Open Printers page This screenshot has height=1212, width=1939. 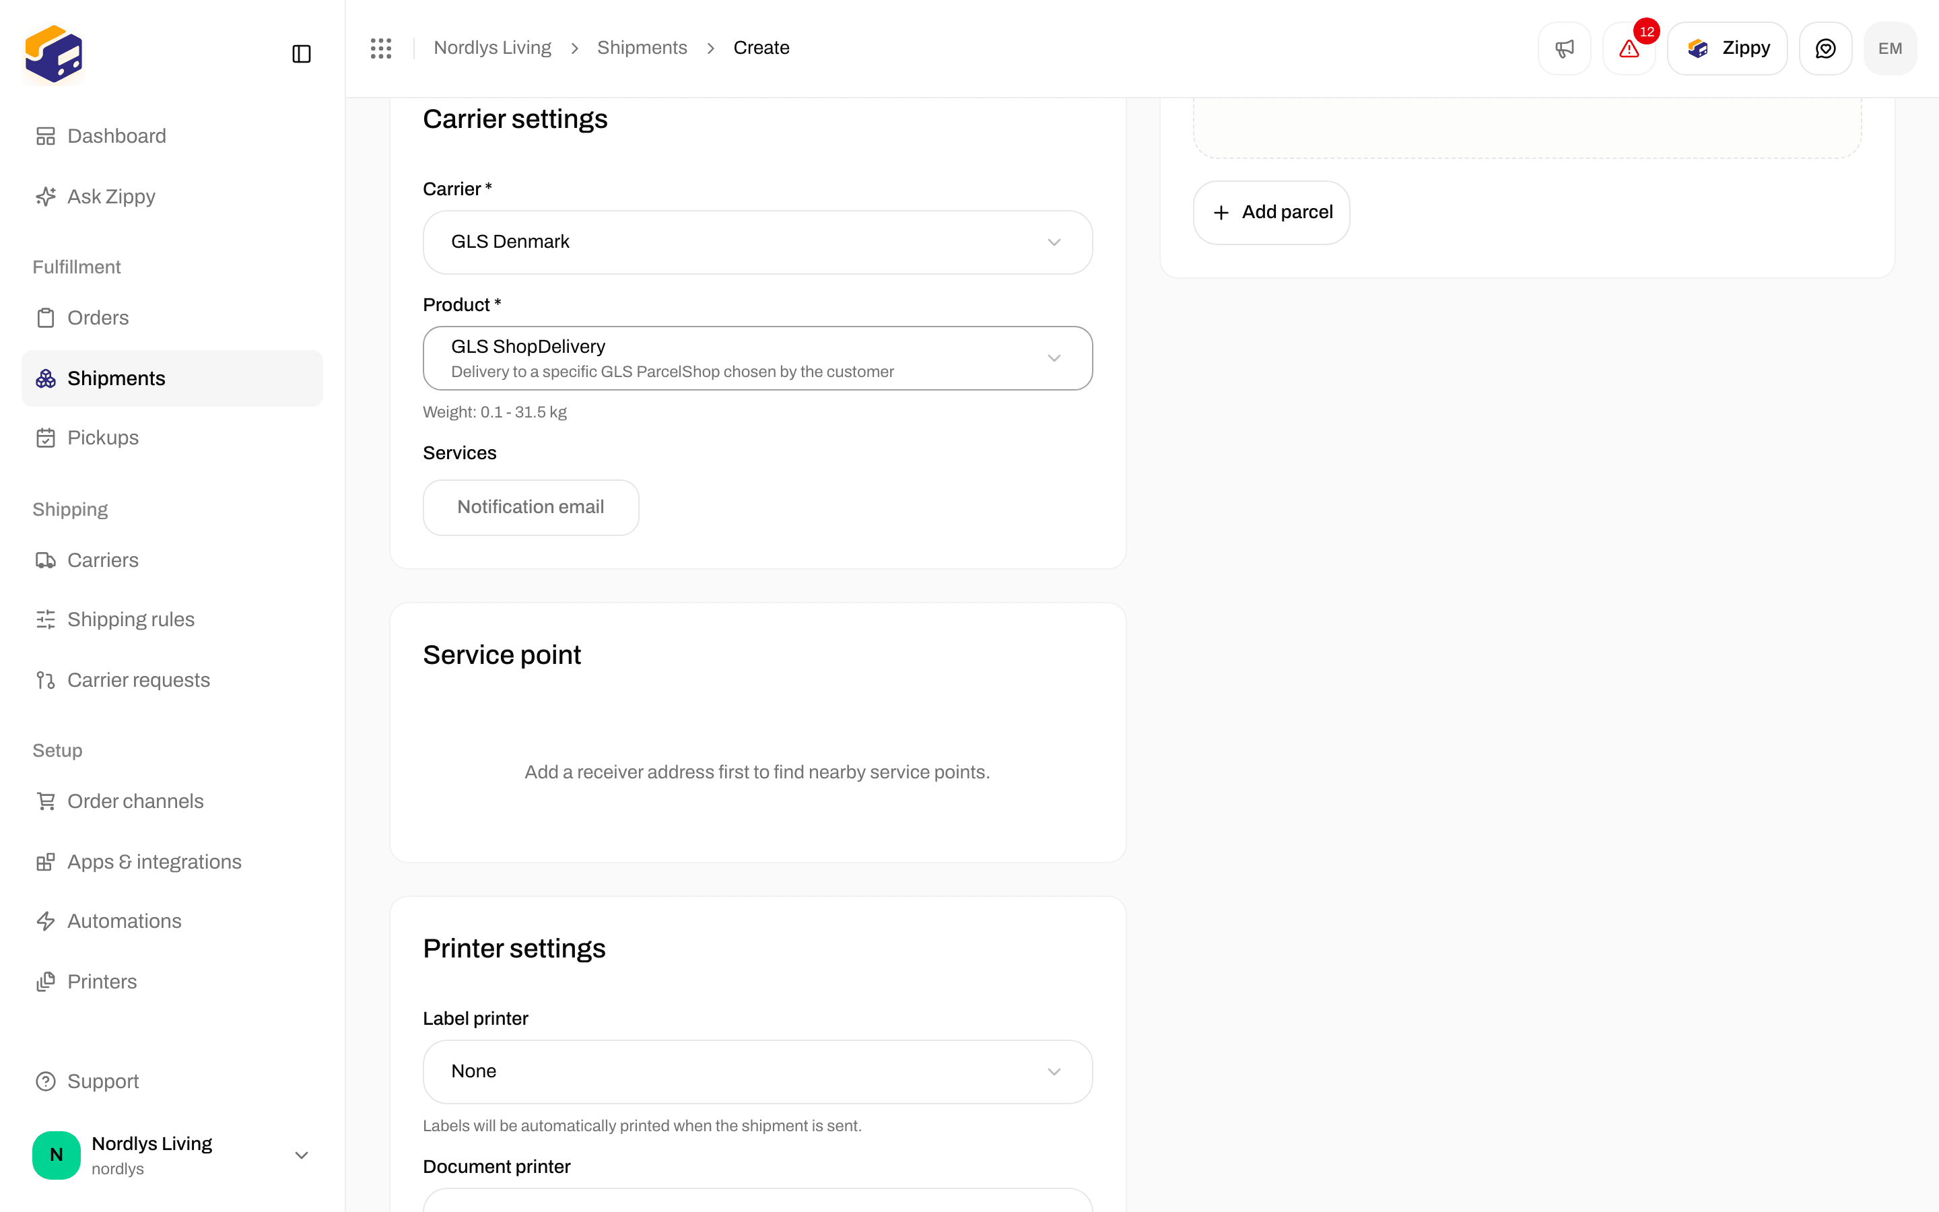(x=172, y=982)
